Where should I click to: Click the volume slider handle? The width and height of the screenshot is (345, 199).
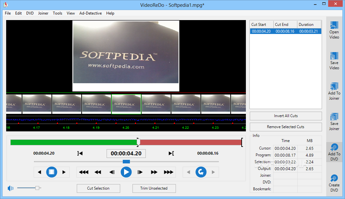[37, 188]
